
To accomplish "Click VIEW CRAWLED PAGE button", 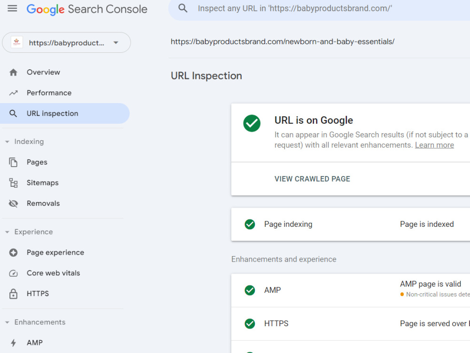I will [x=312, y=179].
